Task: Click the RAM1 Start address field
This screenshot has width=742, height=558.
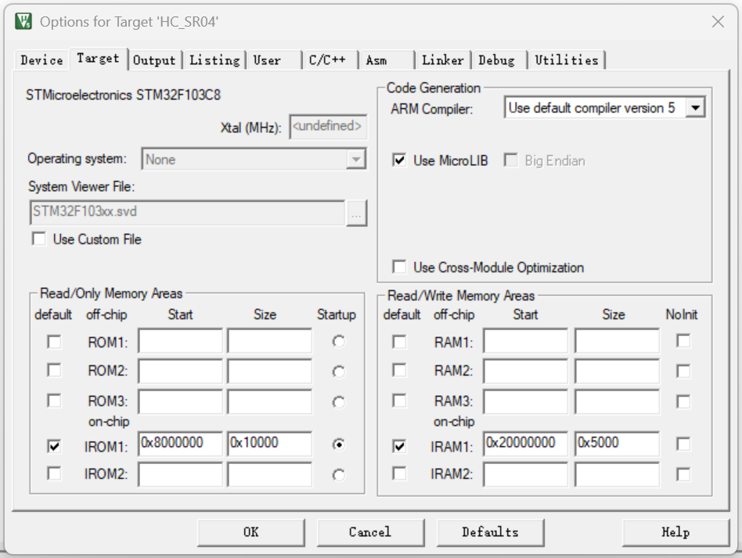Action: pos(525,340)
